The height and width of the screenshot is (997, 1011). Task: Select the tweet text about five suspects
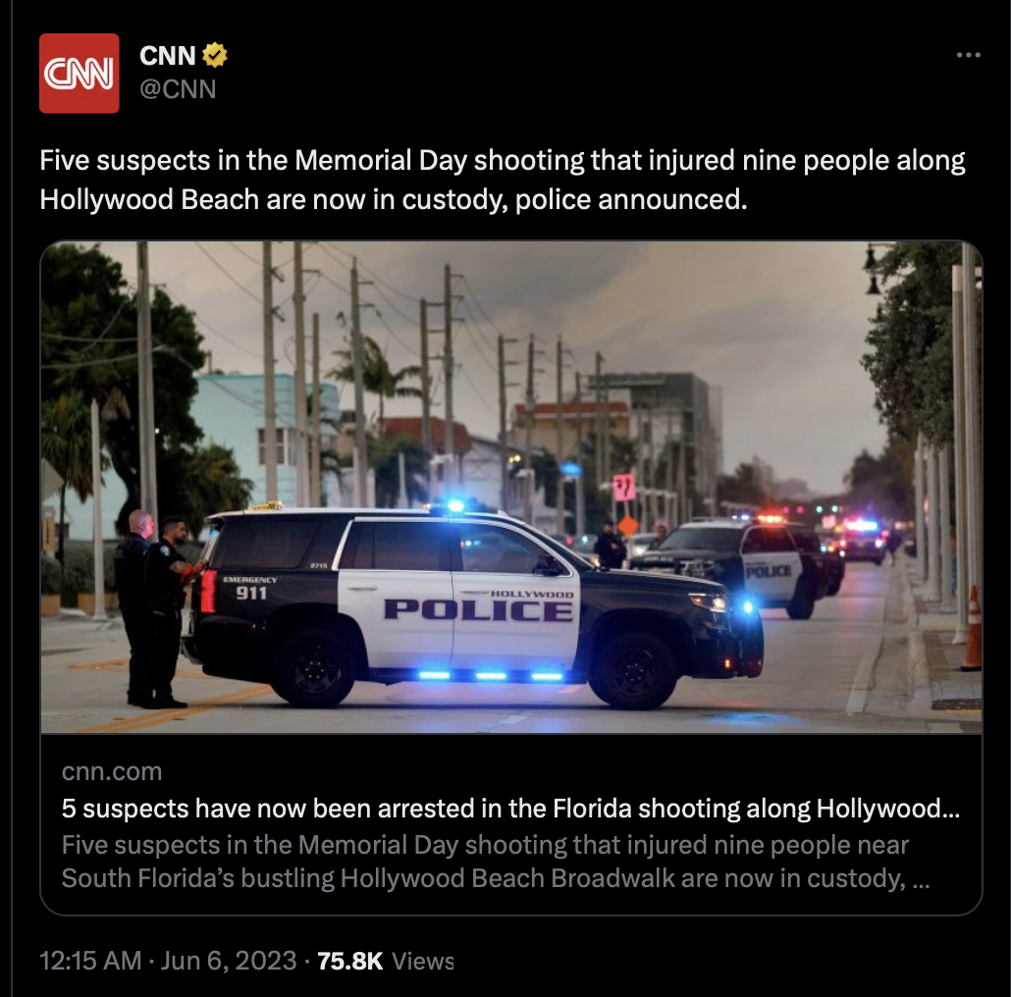[503, 180]
